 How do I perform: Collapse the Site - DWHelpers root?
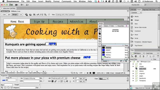(131, 62)
